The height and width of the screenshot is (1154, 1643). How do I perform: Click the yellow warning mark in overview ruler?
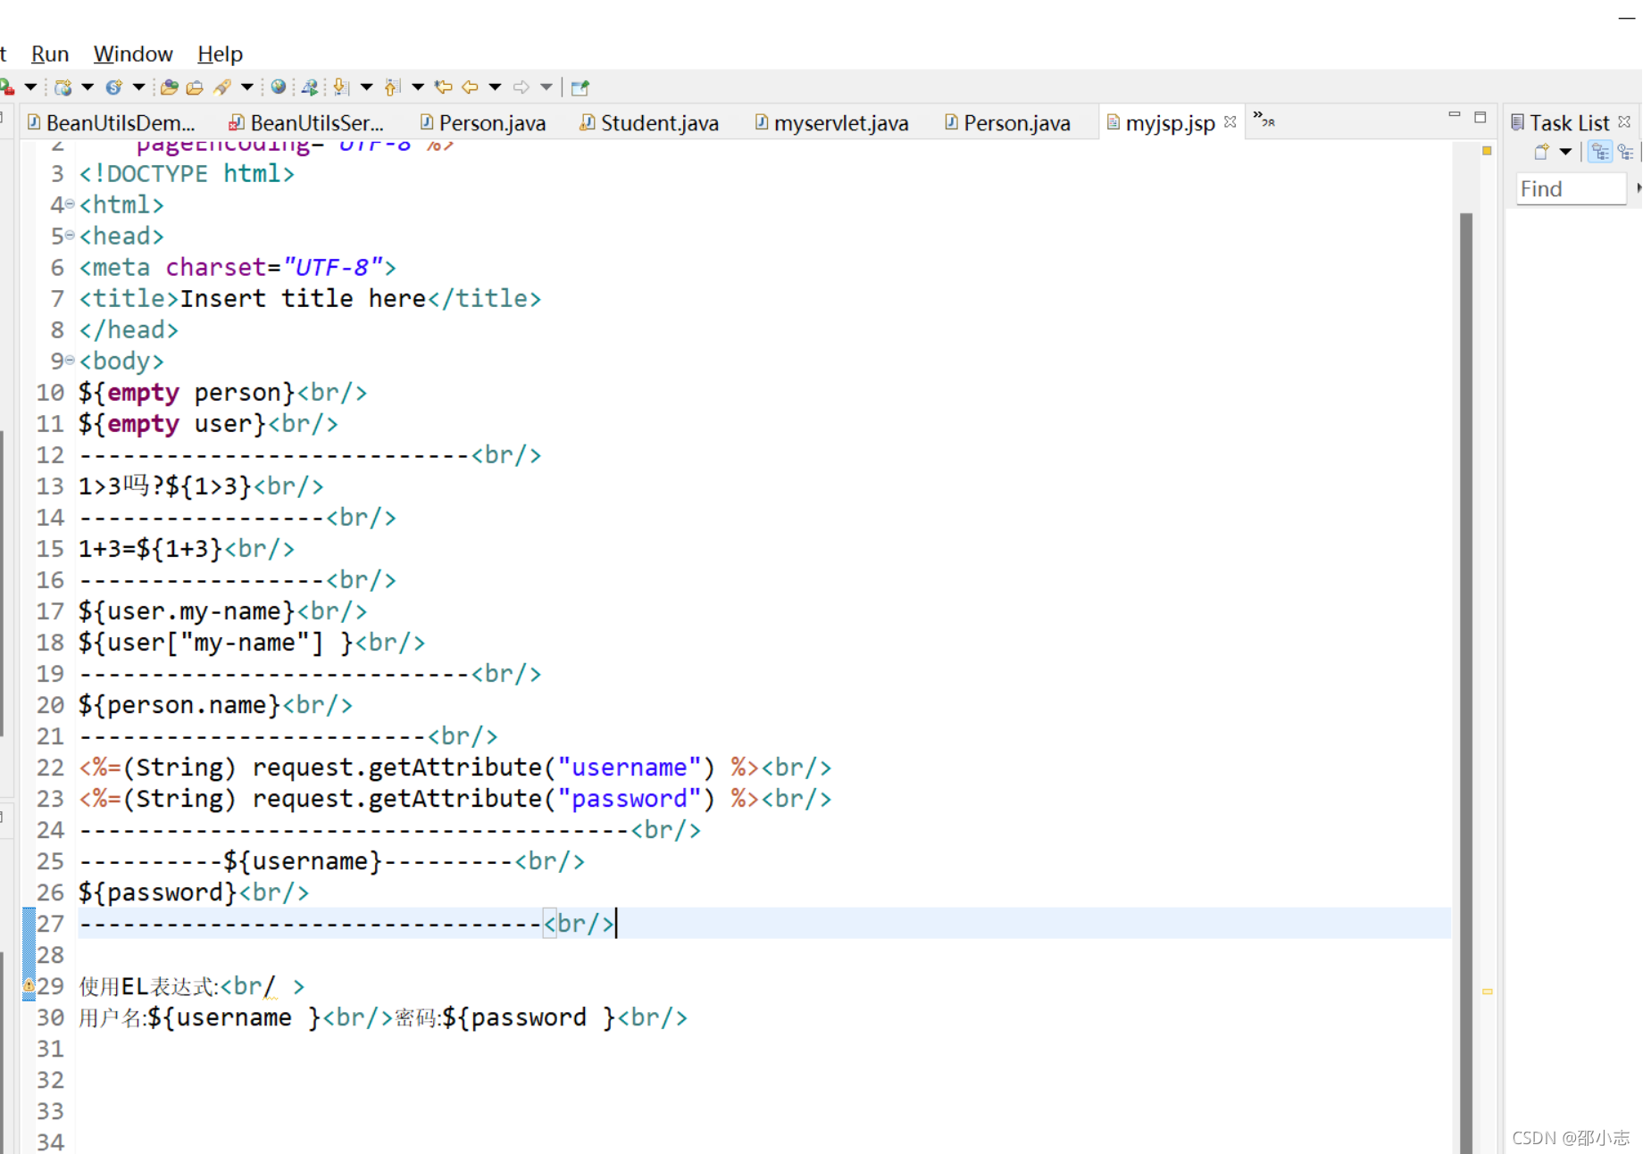click(x=1487, y=992)
